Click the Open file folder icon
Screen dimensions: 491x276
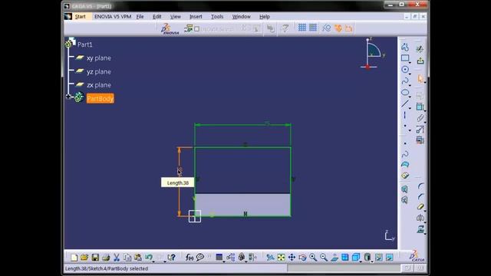(84, 258)
